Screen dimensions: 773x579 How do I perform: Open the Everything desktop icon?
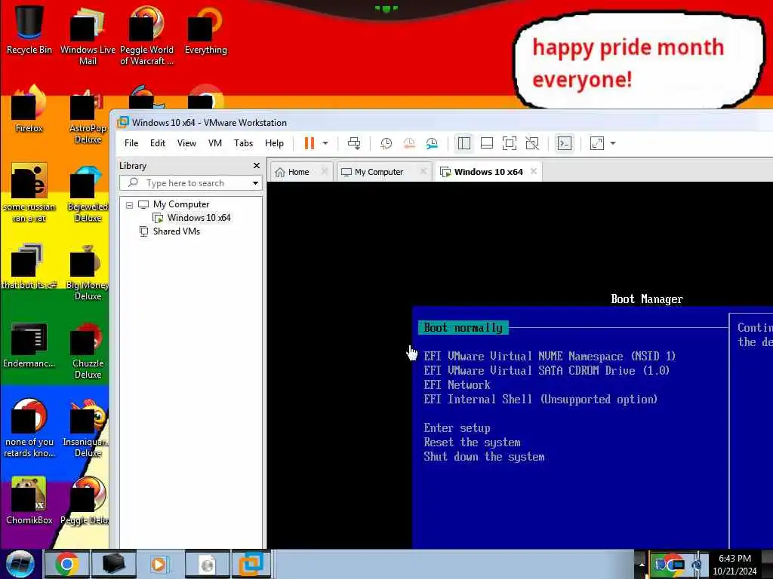(205, 30)
